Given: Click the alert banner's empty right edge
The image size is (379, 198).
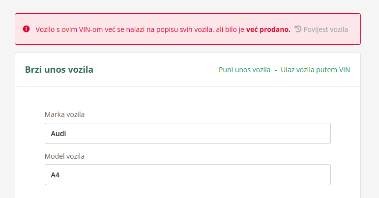Looking at the screenshot, I should tap(355, 29).
